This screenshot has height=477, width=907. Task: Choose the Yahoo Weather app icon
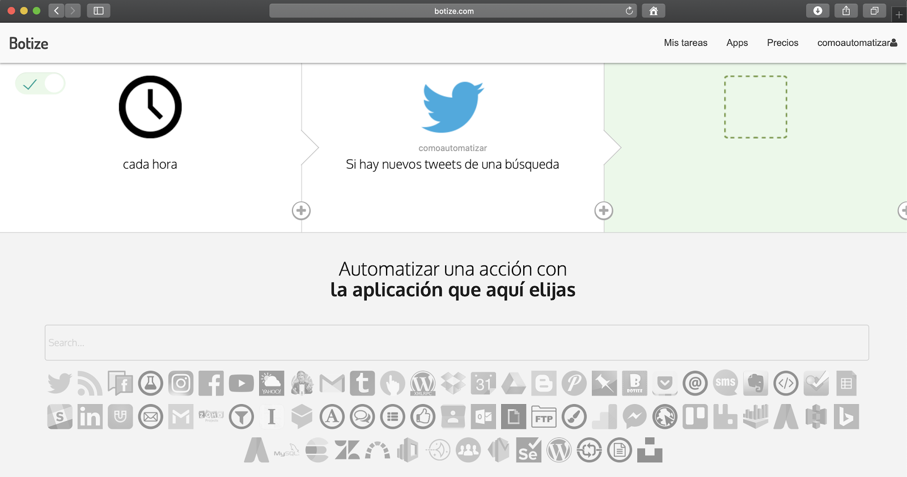(272, 383)
